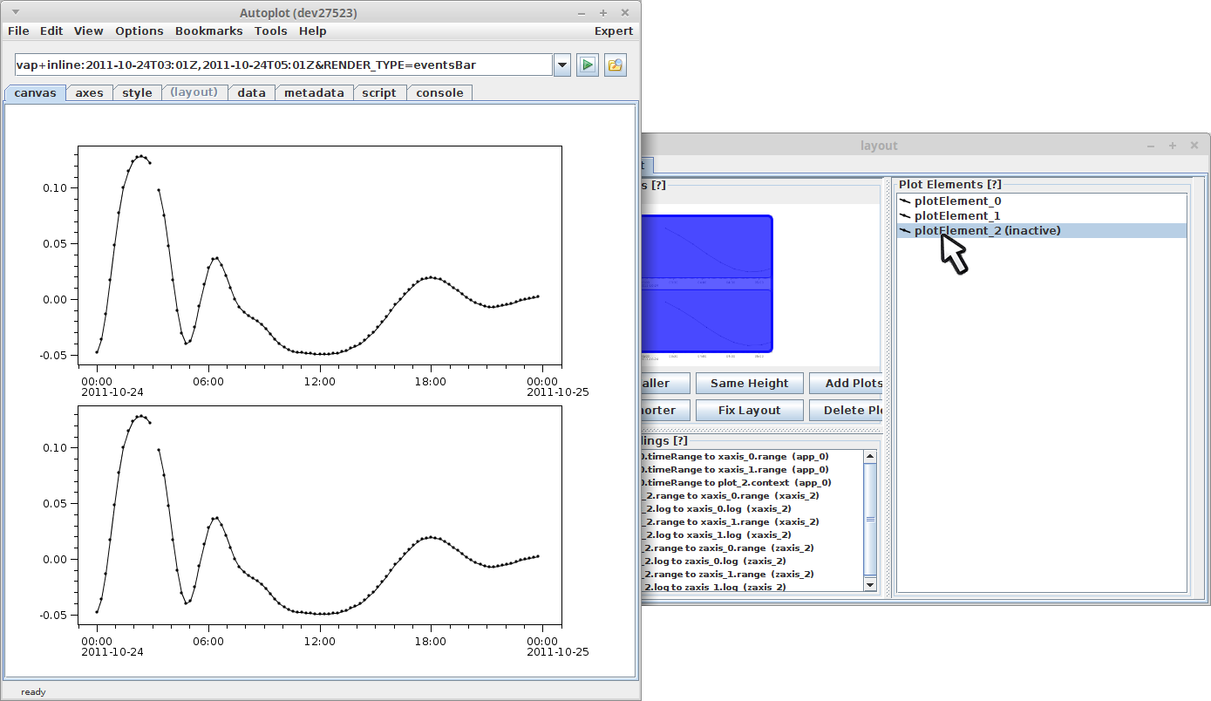Click the Add Plots button

[x=847, y=383]
